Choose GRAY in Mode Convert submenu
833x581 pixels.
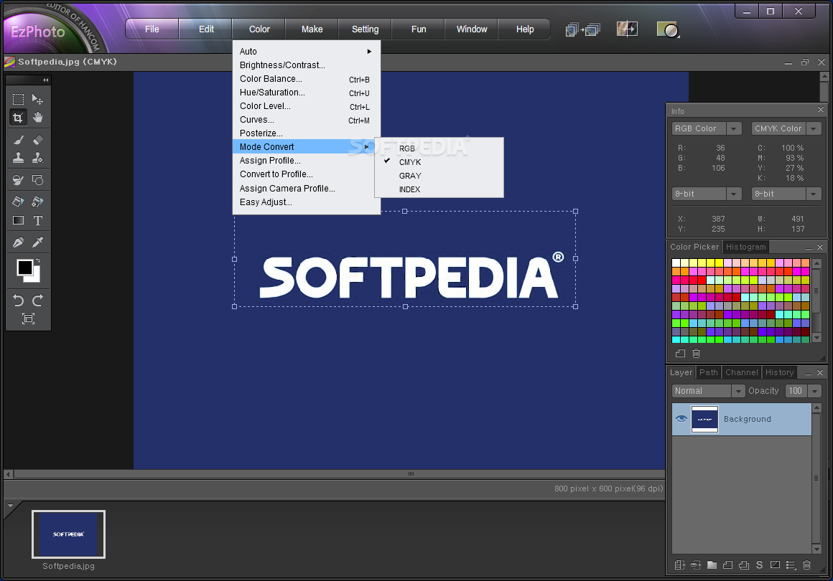[439, 176]
